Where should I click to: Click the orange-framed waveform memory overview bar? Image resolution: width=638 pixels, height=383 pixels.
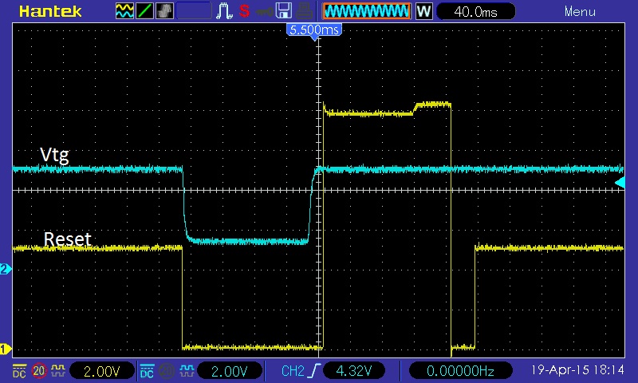pyautogui.click(x=366, y=11)
